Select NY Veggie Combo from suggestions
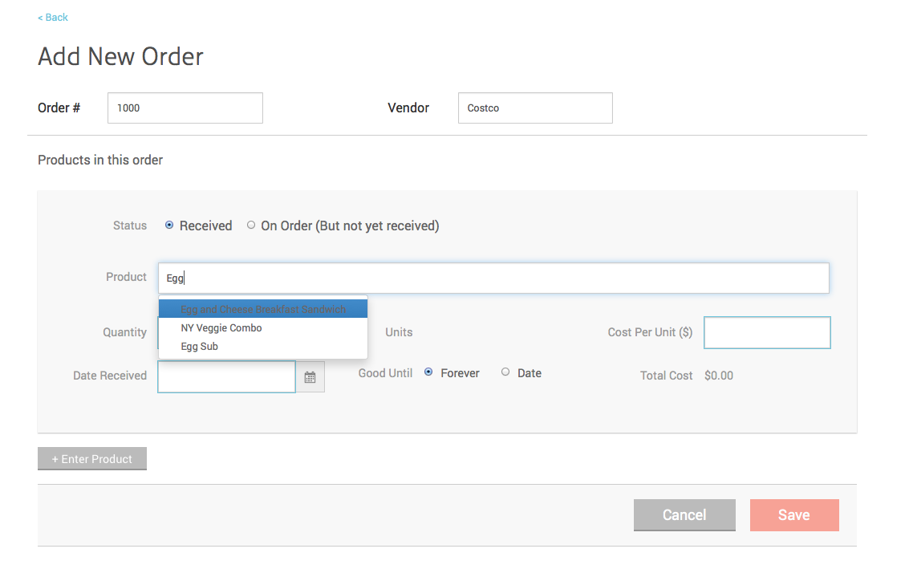 263,327
